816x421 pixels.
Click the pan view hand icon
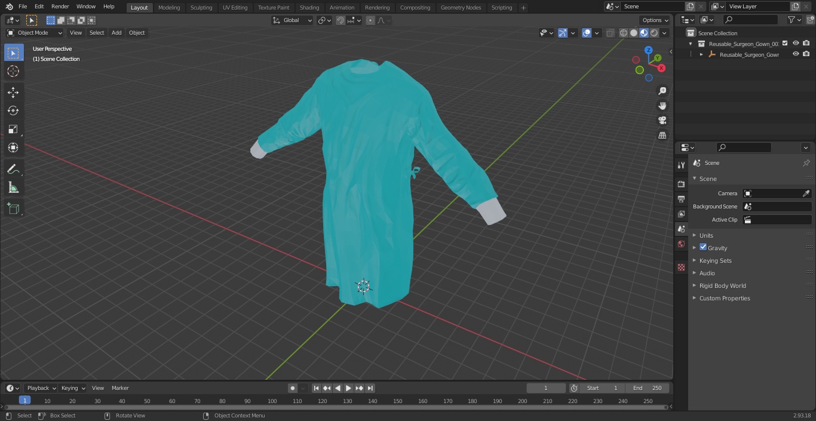[x=662, y=106]
